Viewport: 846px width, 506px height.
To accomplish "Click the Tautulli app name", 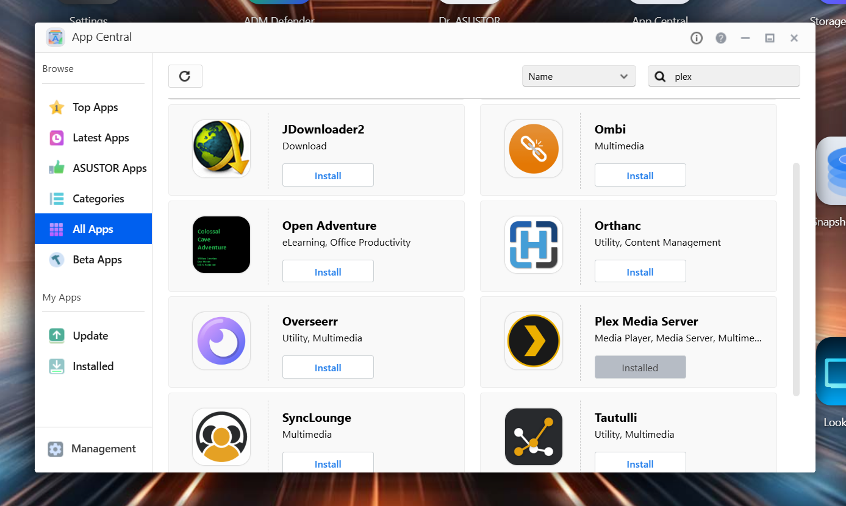I will pyautogui.click(x=616, y=418).
